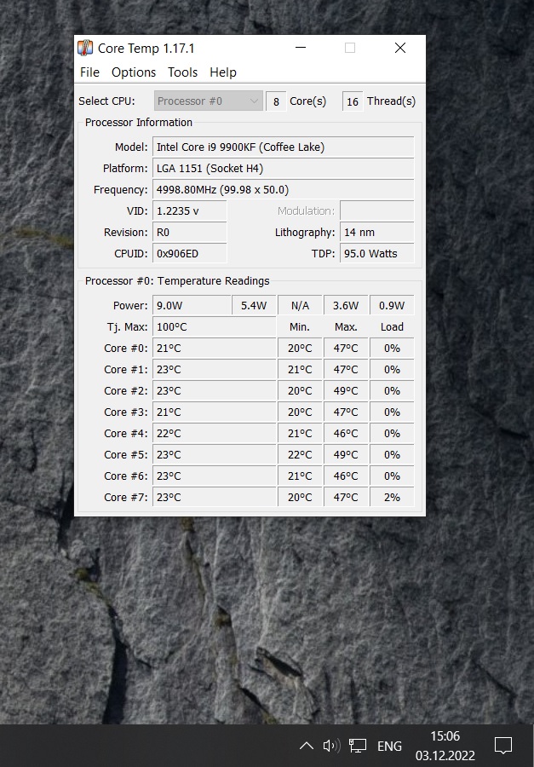Viewport: 534px width, 767px height.
Task: Select the Model field Intel Core i9 9900KF
Action: [x=283, y=147]
